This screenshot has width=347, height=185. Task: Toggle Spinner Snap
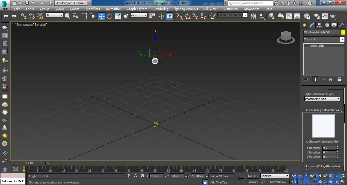point(203,16)
